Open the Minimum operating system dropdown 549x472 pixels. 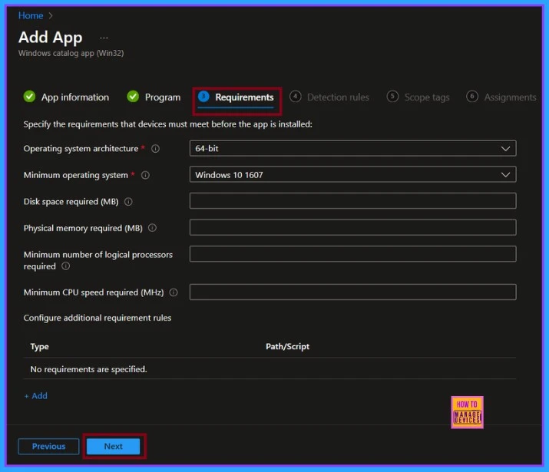352,174
